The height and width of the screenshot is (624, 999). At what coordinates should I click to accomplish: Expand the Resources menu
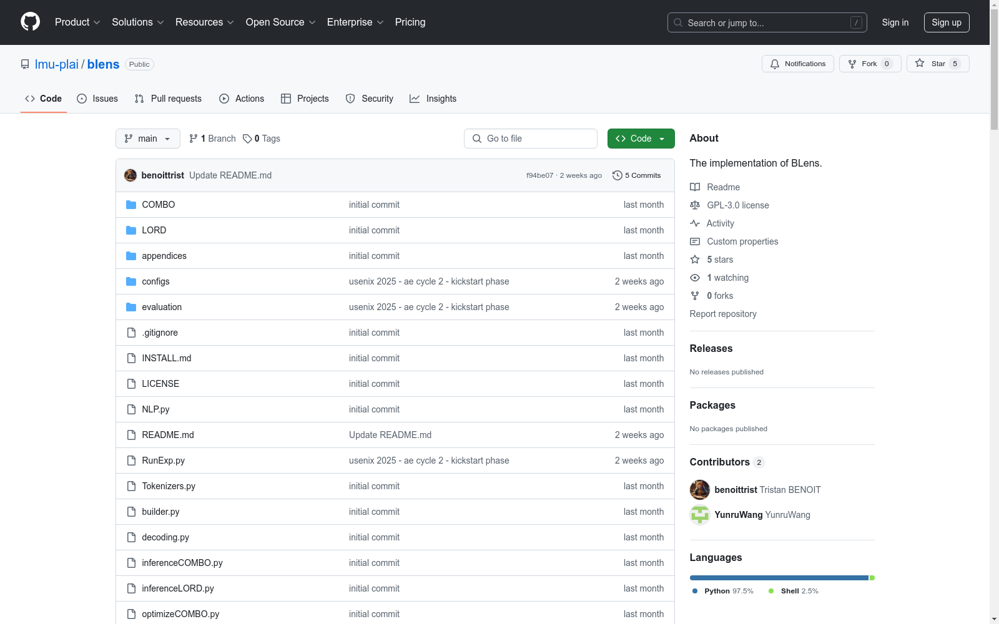(x=205, y=22)
